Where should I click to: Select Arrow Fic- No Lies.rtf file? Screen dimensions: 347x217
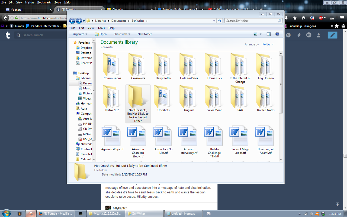(163, 140)
